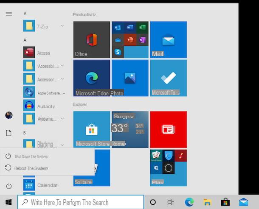Open the Microsoft Store tile

(x=92, y=129)
